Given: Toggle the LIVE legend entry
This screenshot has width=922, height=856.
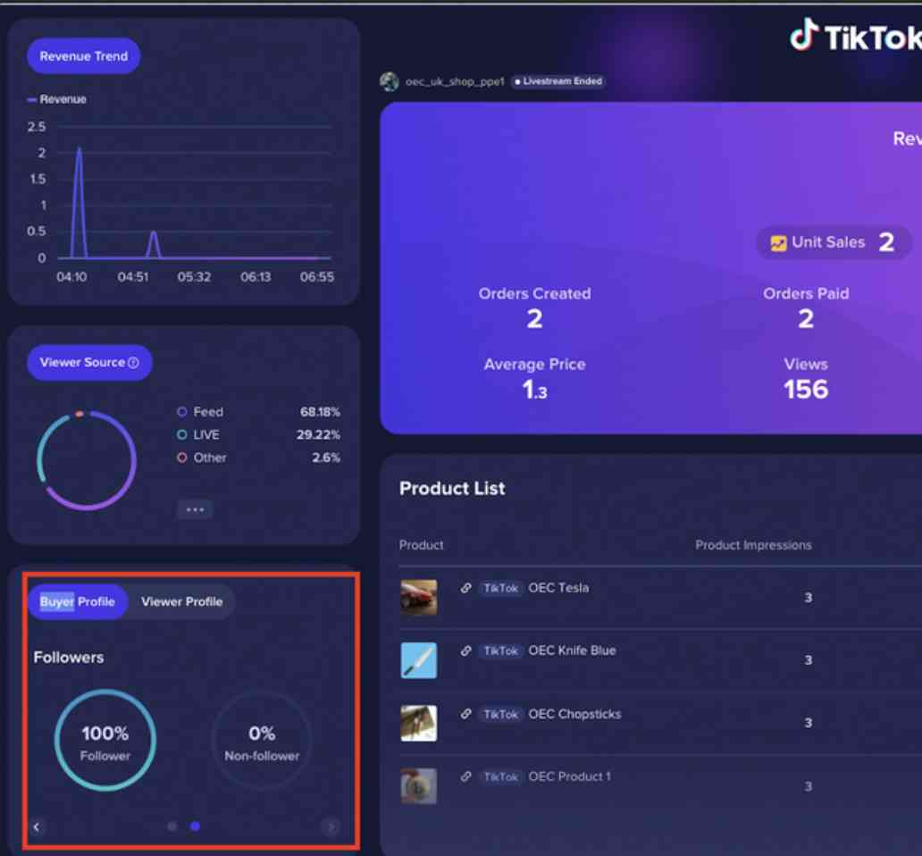Looking at the screenshot, I should 199,434.
